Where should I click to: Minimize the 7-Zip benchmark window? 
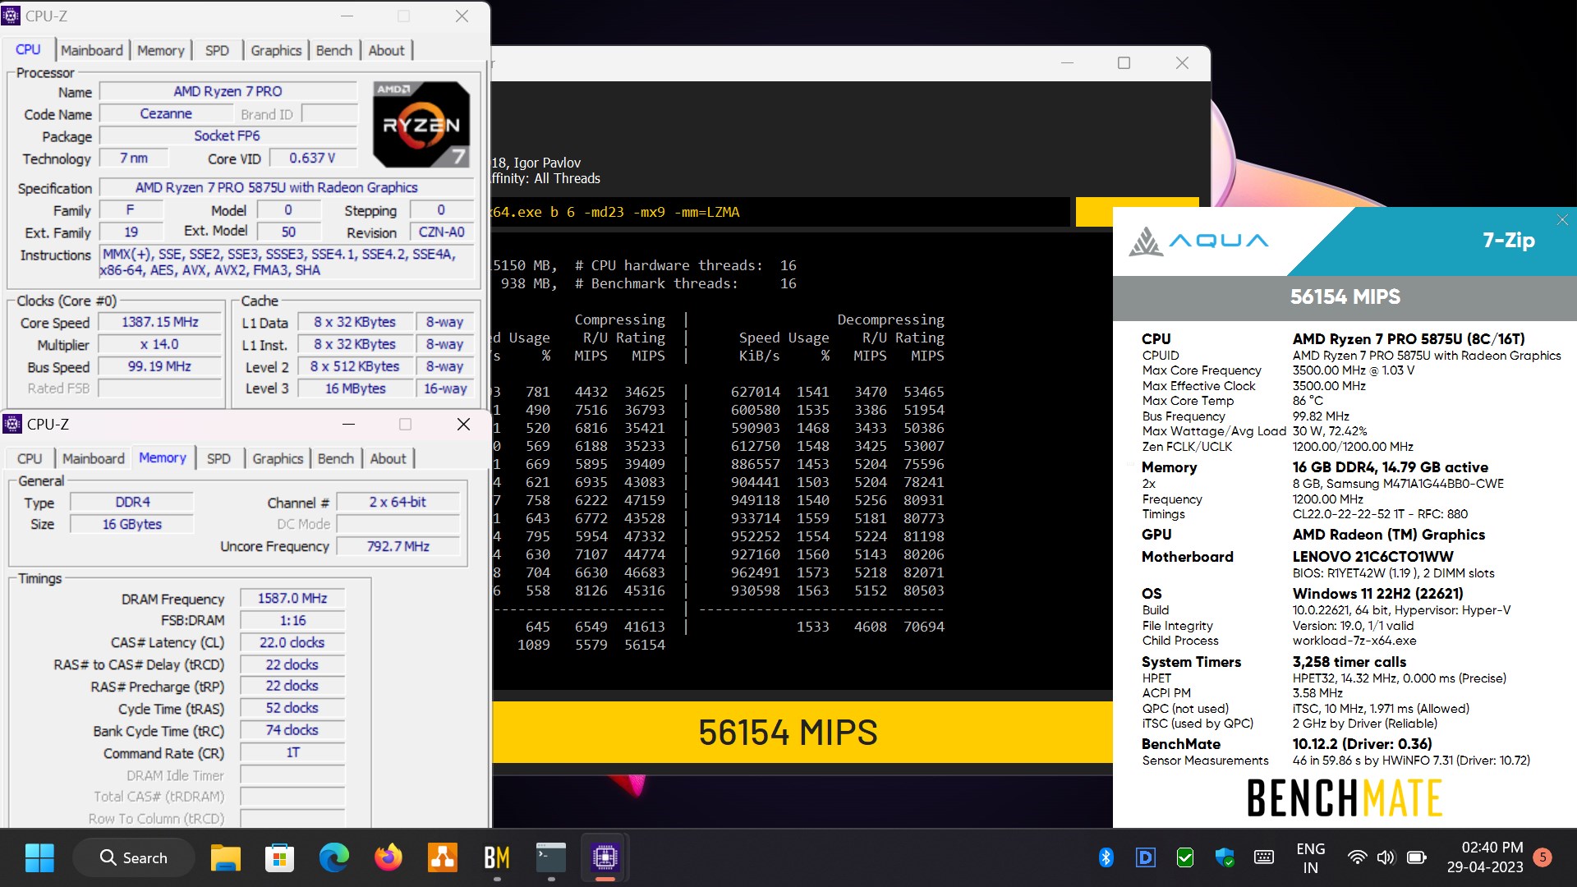(1067, 63)
